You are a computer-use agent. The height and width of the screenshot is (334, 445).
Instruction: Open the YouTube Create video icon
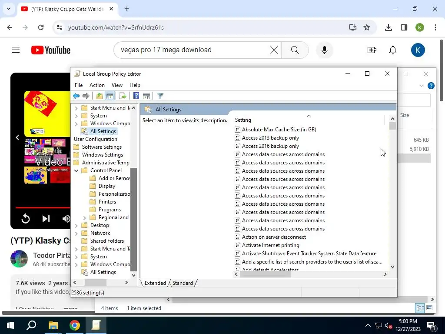click(x=372, y=50)
